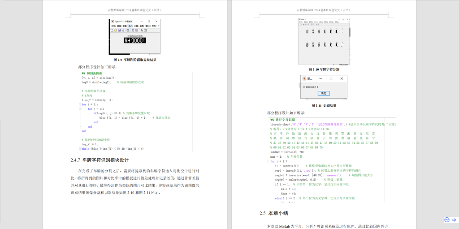The height and width of the screenshot is (229, 459).
Task: Expand menu overflow arrow in Figure 11 window
Action: [159, 26]
